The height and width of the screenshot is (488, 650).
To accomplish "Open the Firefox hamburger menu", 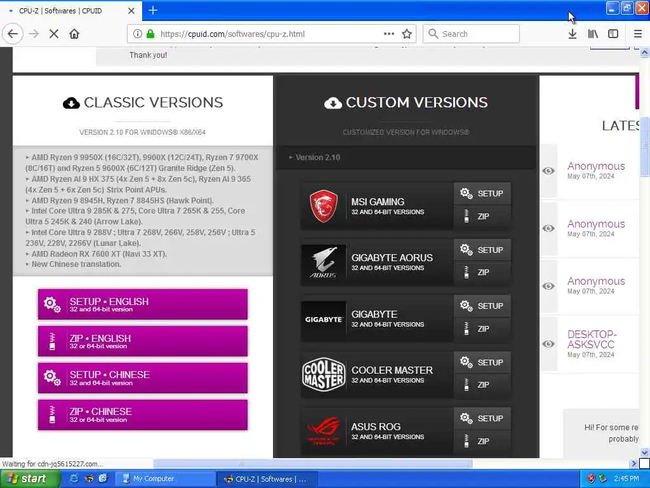I will tap(638, 34).
